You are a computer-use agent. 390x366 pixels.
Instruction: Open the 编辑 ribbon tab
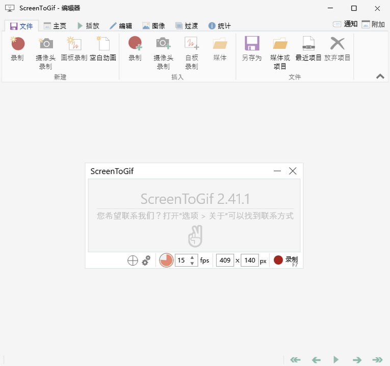point(121,26)
